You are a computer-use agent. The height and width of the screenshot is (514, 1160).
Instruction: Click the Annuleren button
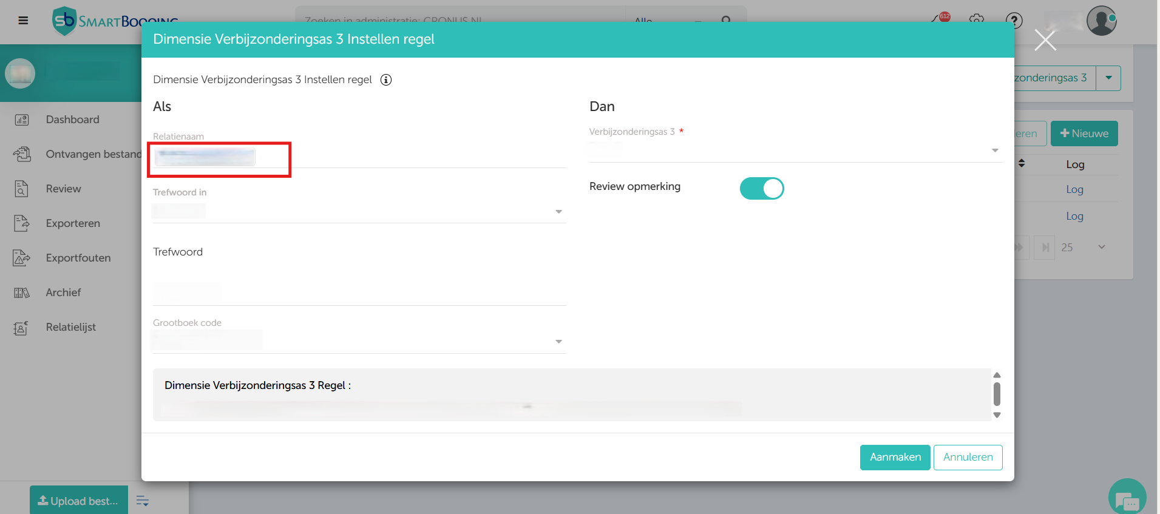click(968, 458)
